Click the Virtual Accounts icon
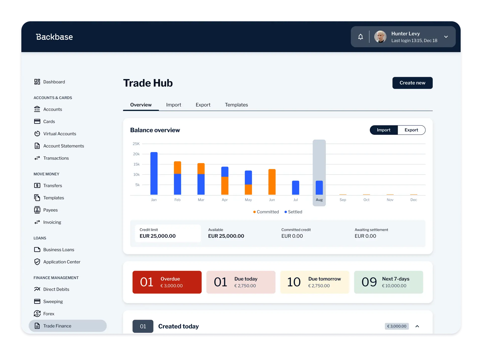482x355 pixels. coord(37,134)
